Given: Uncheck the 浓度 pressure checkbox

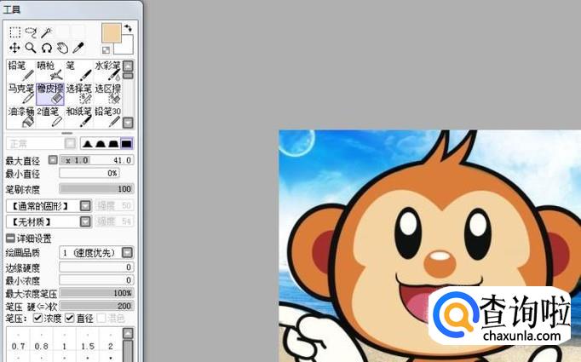Looking at the screenshot, I should click(x=37, y=318).
